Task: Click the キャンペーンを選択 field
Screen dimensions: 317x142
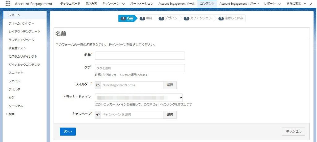Action: click(132, 115)
